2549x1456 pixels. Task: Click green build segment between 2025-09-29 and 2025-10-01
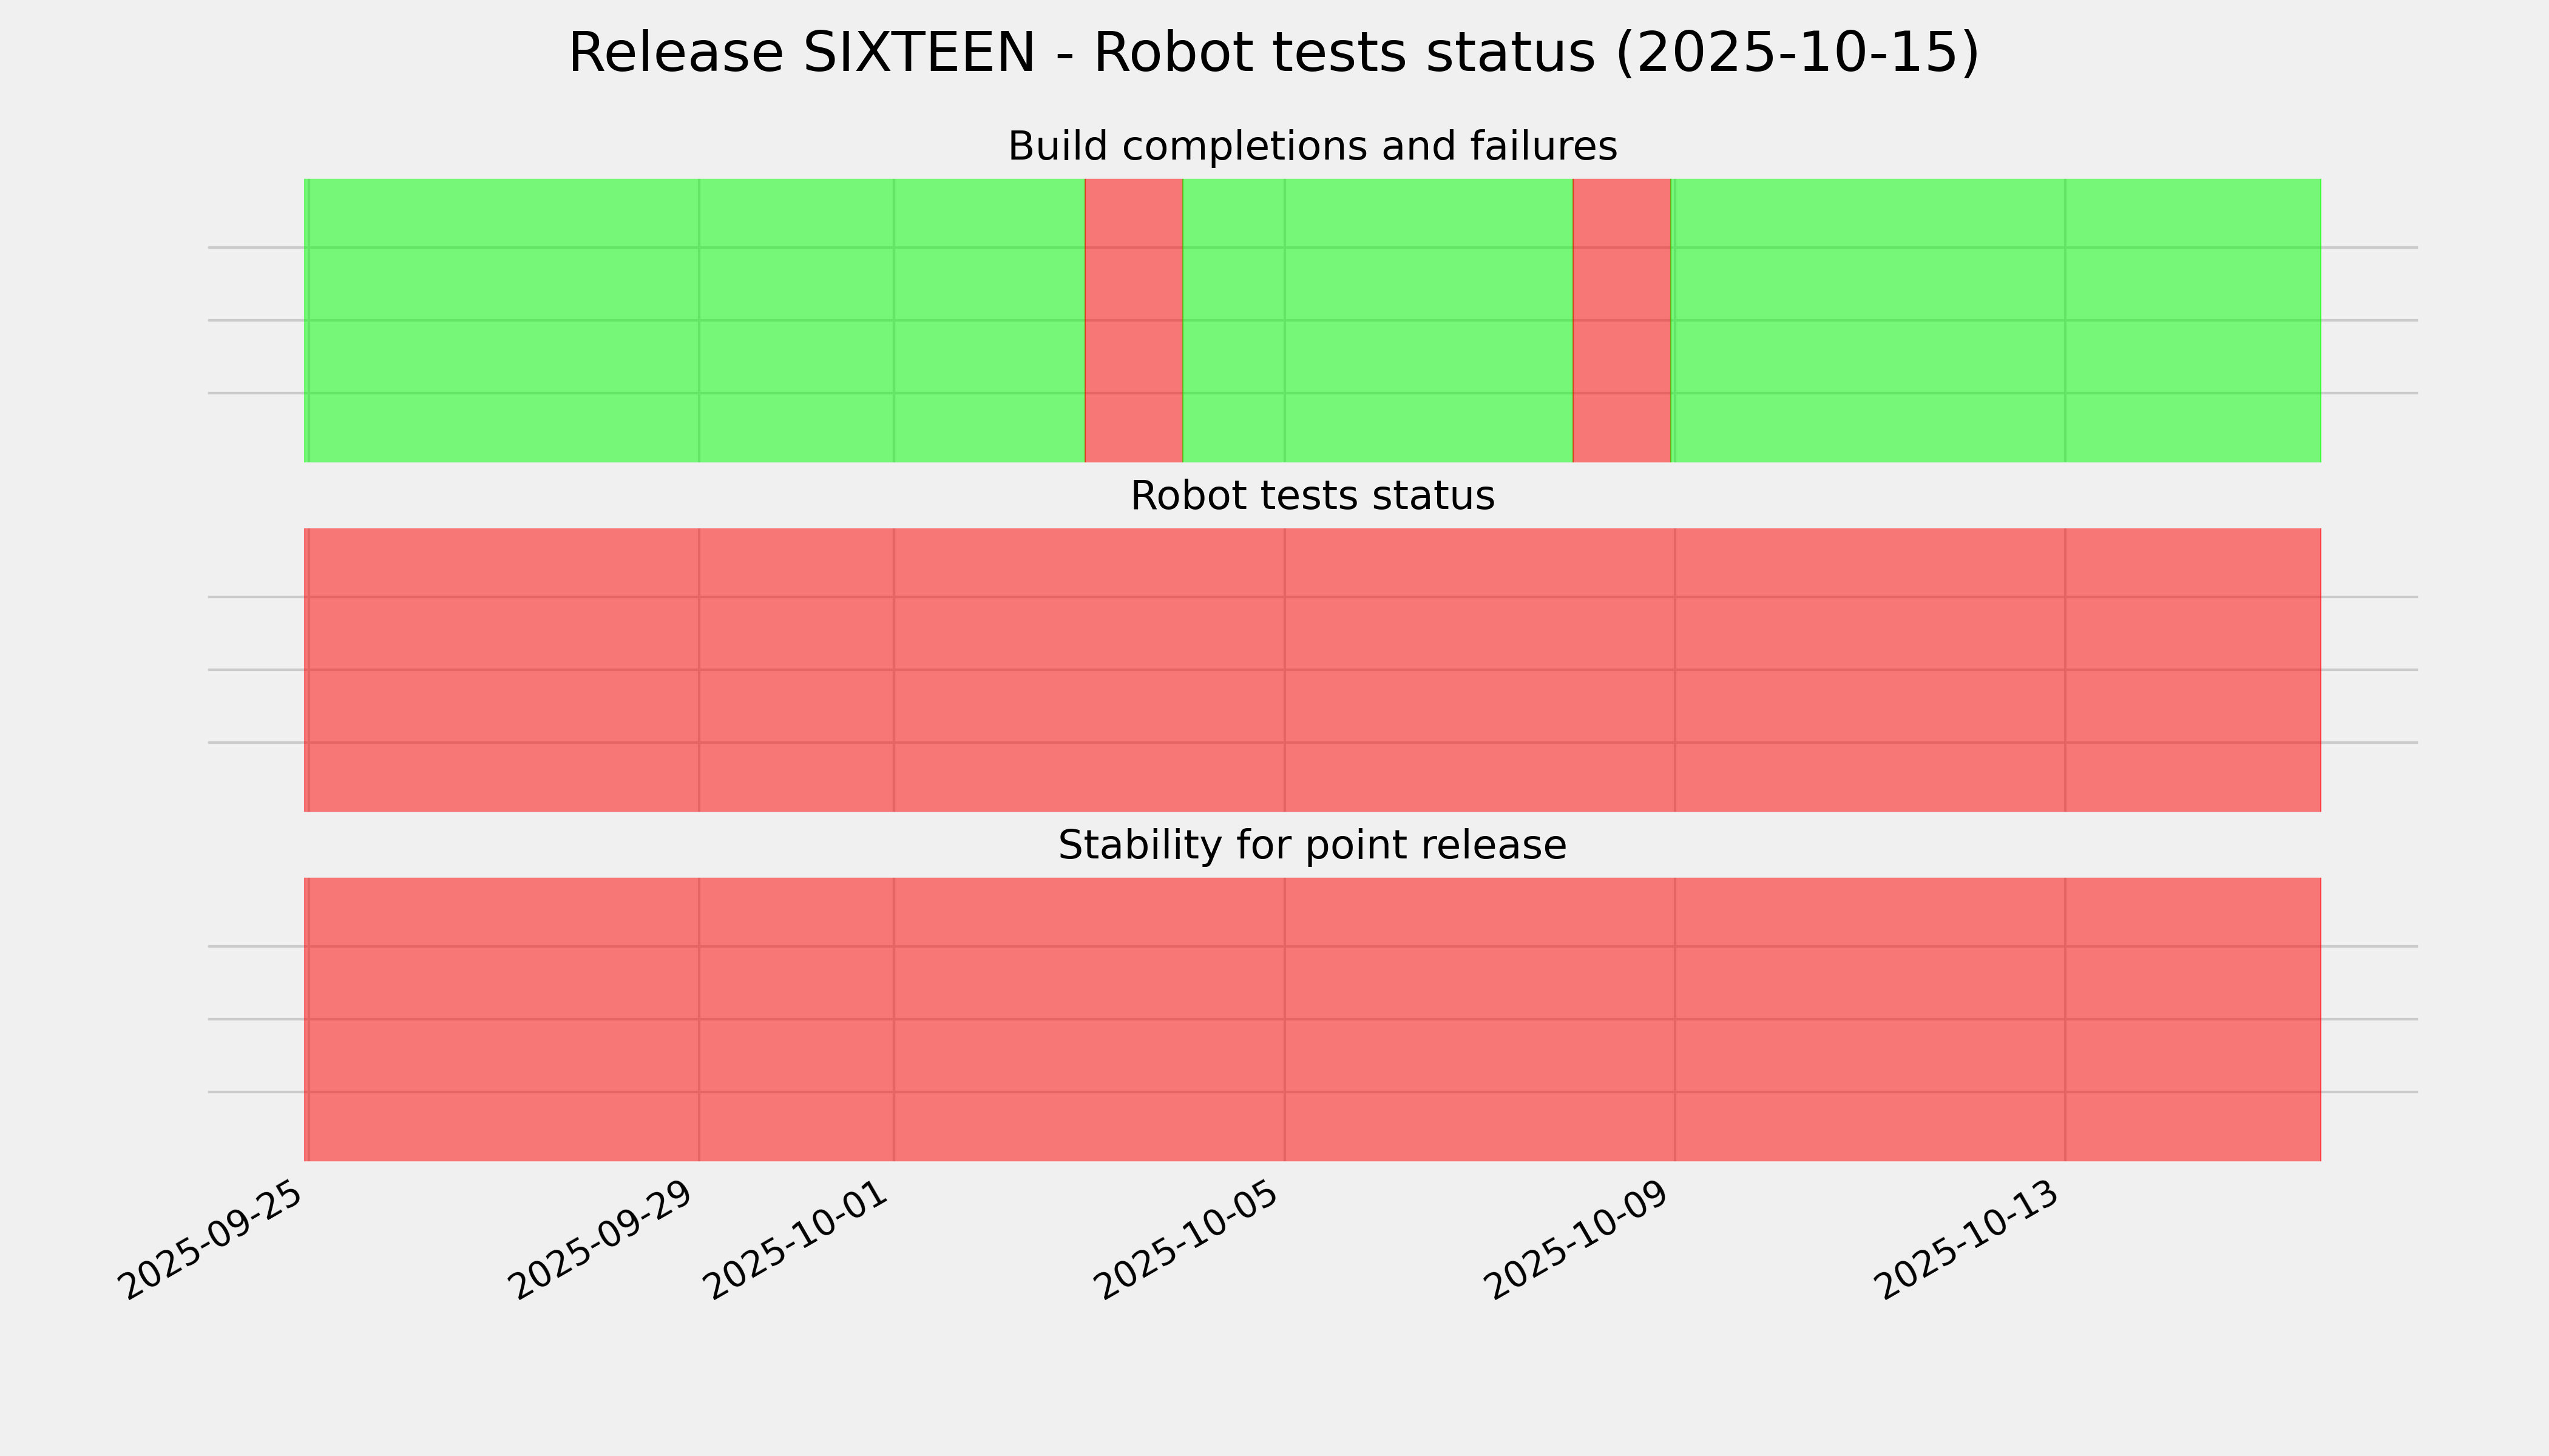pyautogui.click(x=796, y=320)
